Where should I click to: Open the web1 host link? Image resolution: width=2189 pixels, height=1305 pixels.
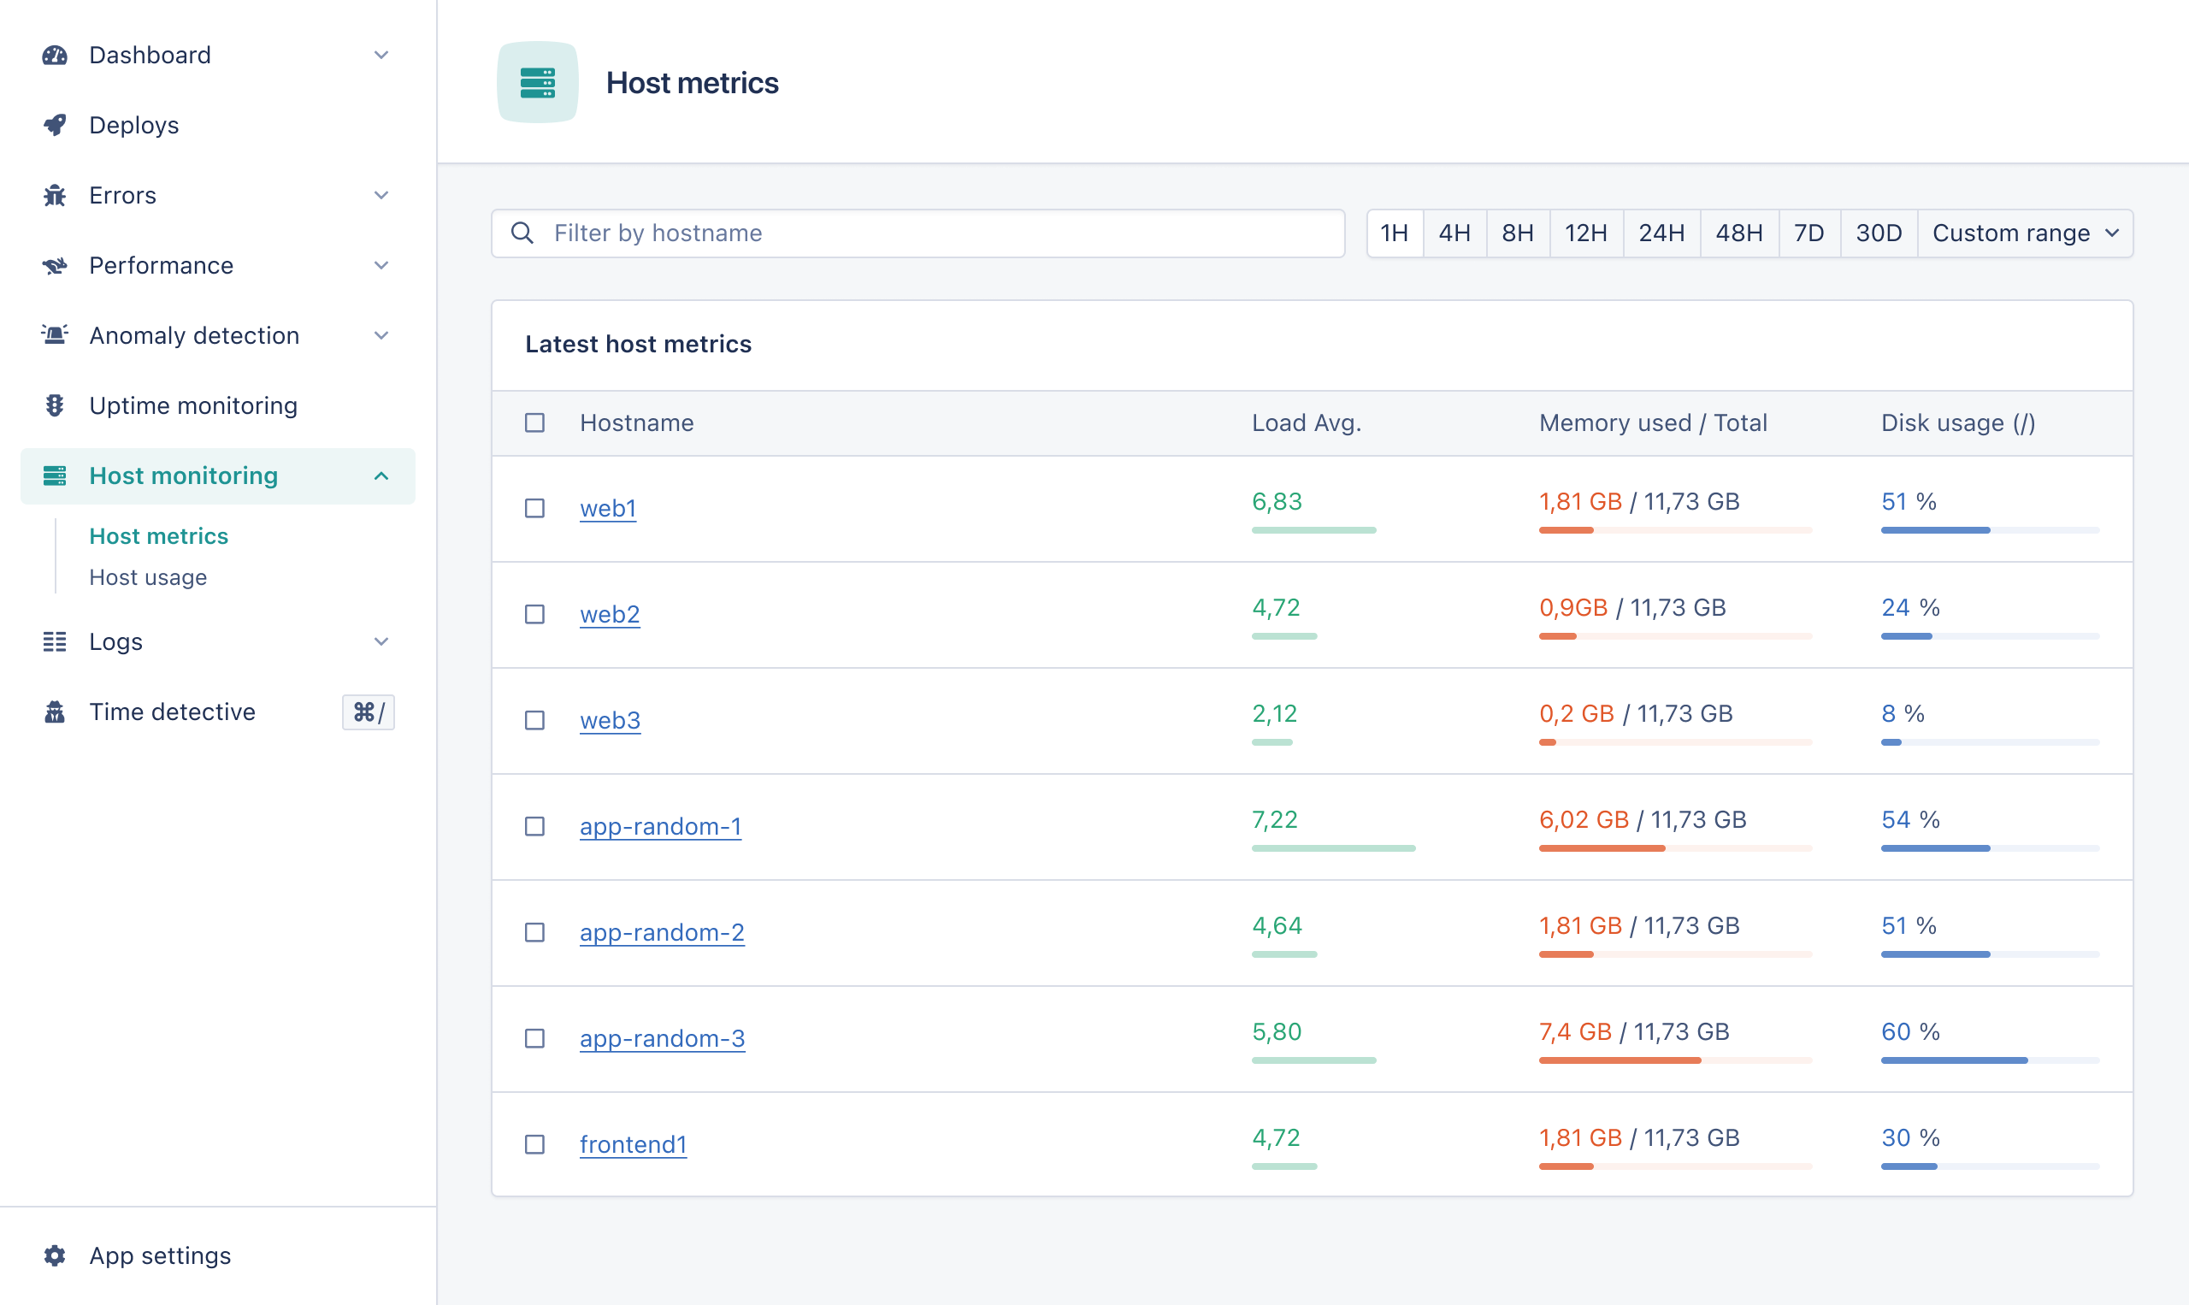coord(607,508)
